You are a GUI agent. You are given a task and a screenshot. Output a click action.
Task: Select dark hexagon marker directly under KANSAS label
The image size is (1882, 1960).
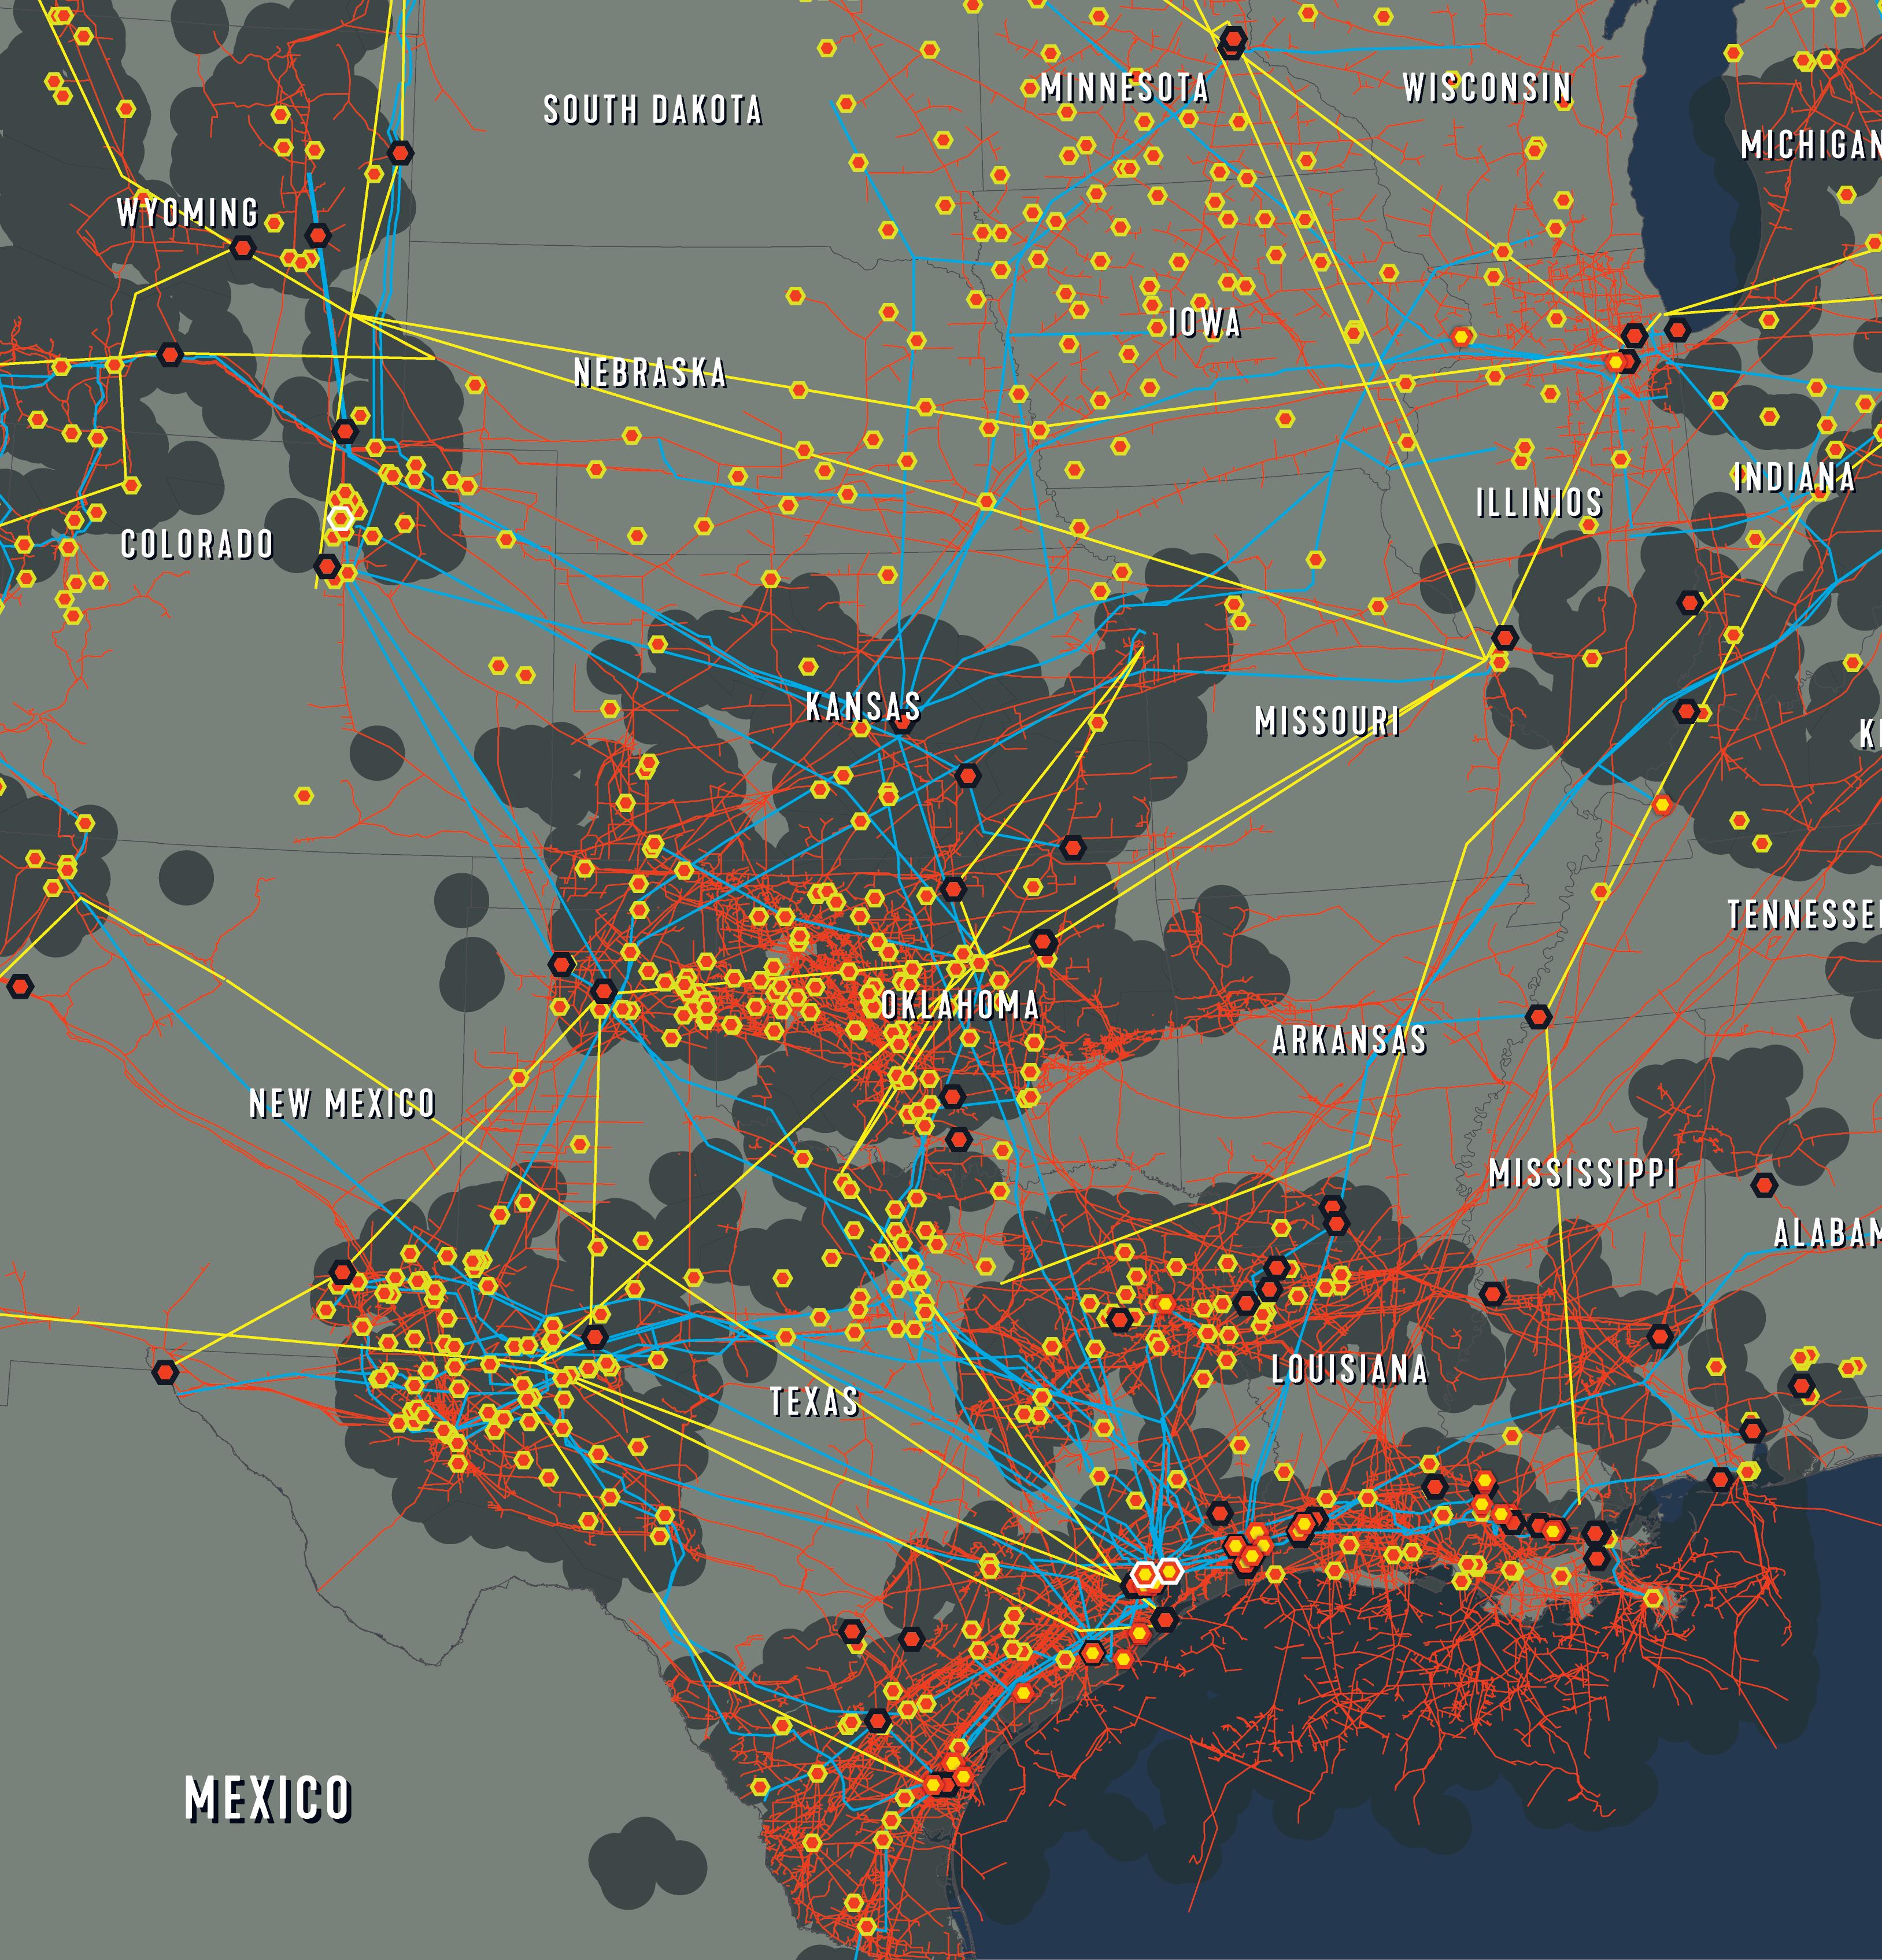pyautogui.click(x=903, y=723)
